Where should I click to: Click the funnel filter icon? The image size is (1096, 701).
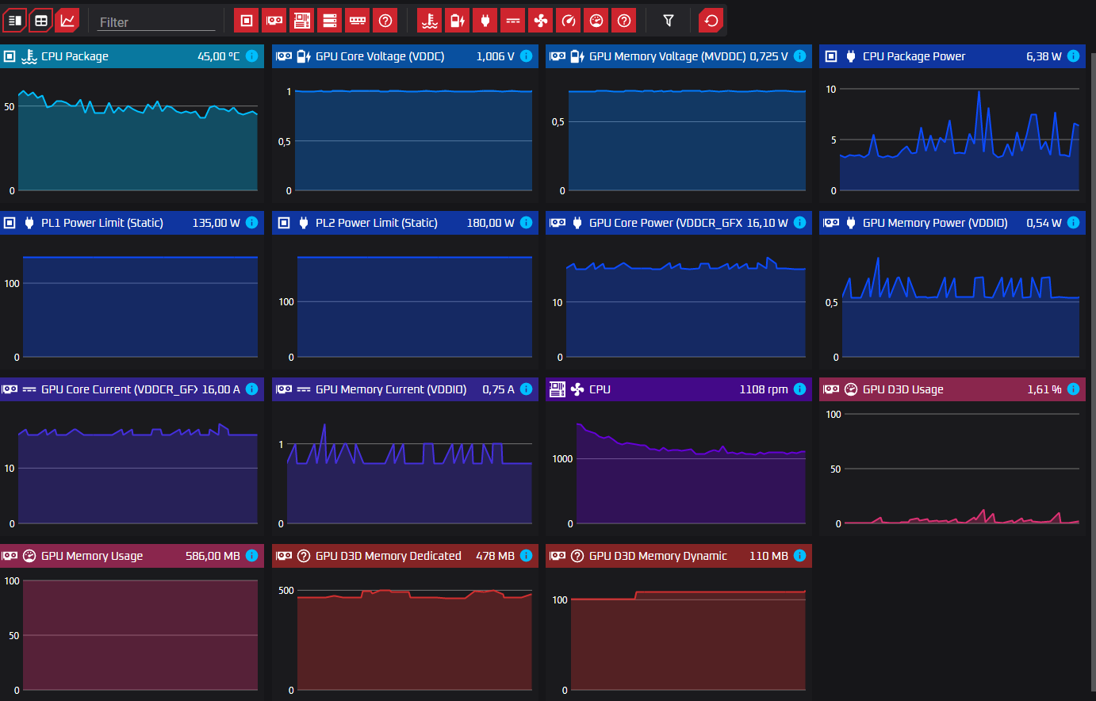(669, 21)
